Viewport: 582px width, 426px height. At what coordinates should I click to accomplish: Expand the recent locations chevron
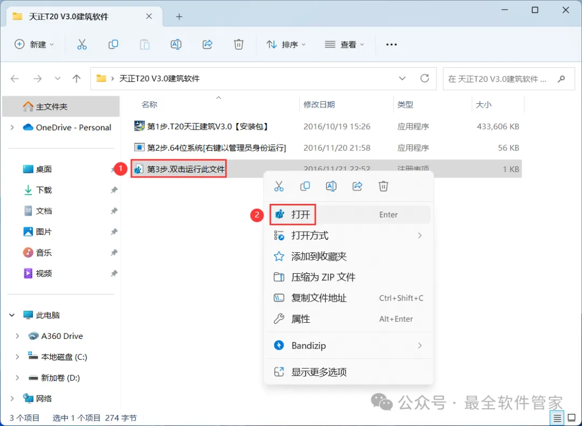58,79
